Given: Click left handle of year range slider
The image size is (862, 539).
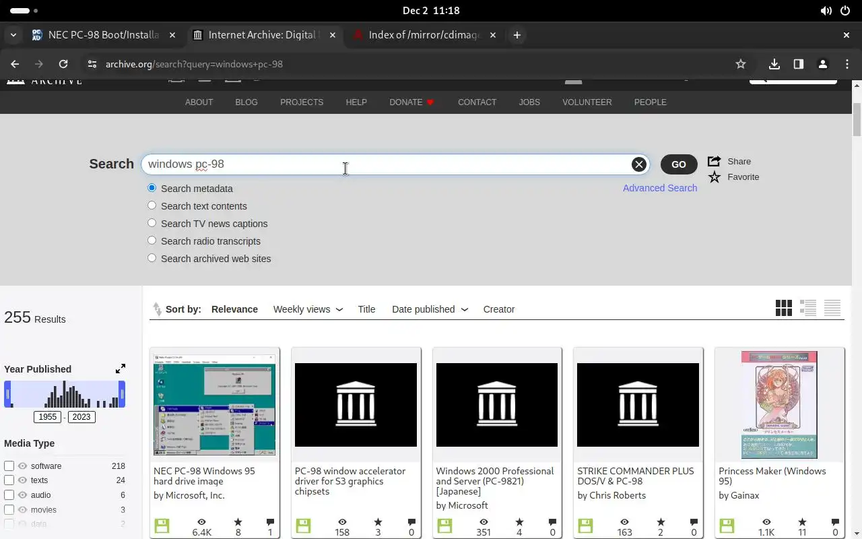Looking at the screenshot, I should pos(7,394).
